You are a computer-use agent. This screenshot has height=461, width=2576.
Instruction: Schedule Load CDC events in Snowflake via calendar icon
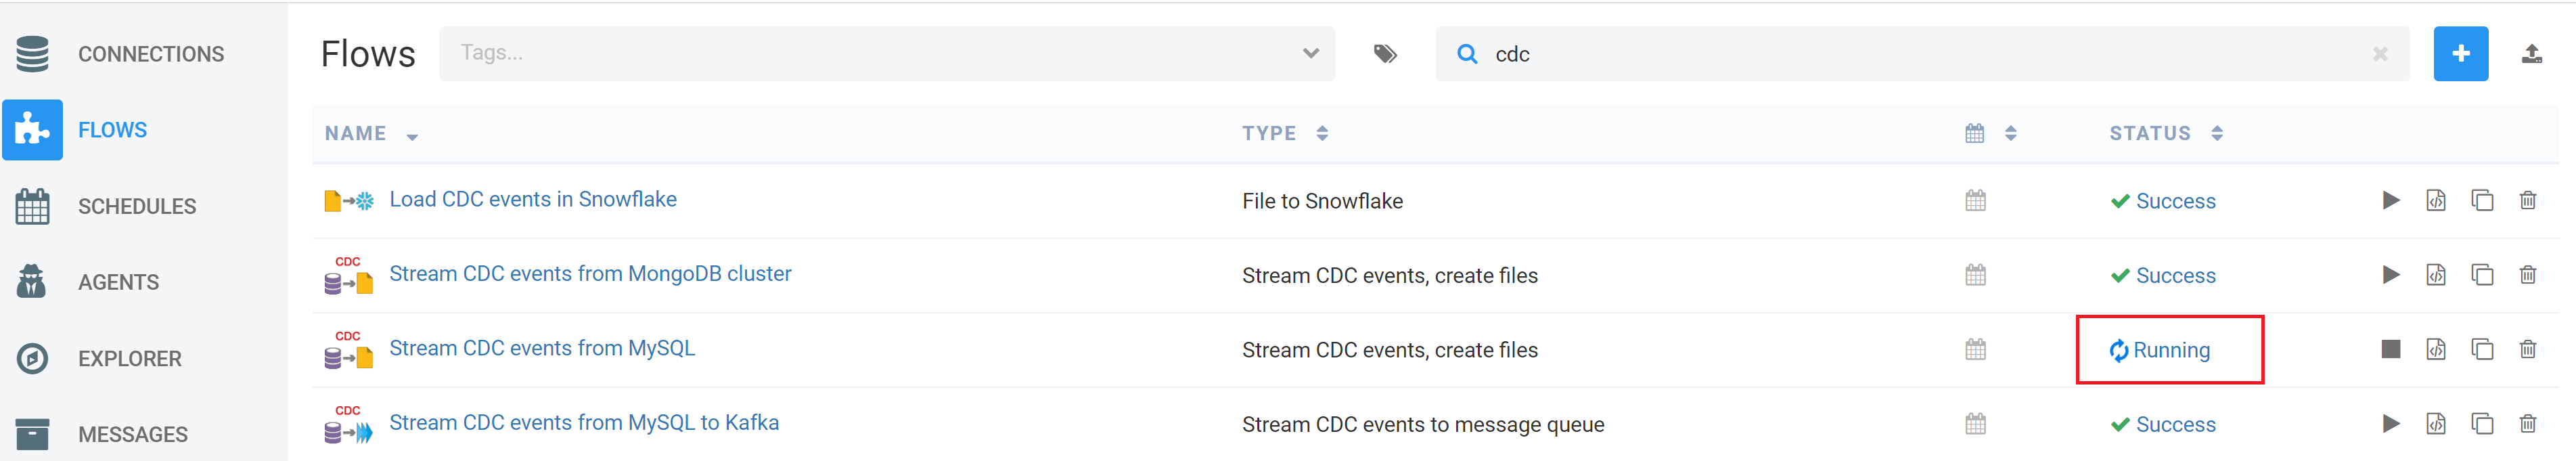[1975, 201]
